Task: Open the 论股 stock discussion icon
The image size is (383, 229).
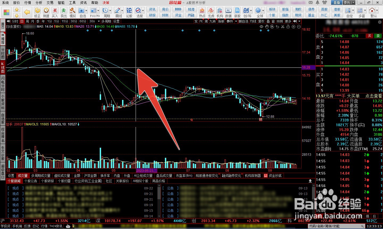Action: [x=129, y=10]
